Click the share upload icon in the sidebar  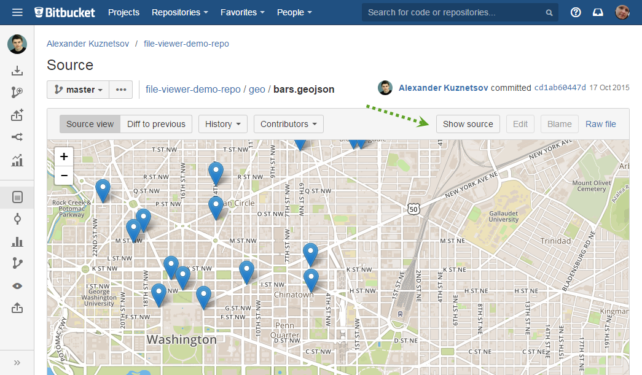pos(17,307)
